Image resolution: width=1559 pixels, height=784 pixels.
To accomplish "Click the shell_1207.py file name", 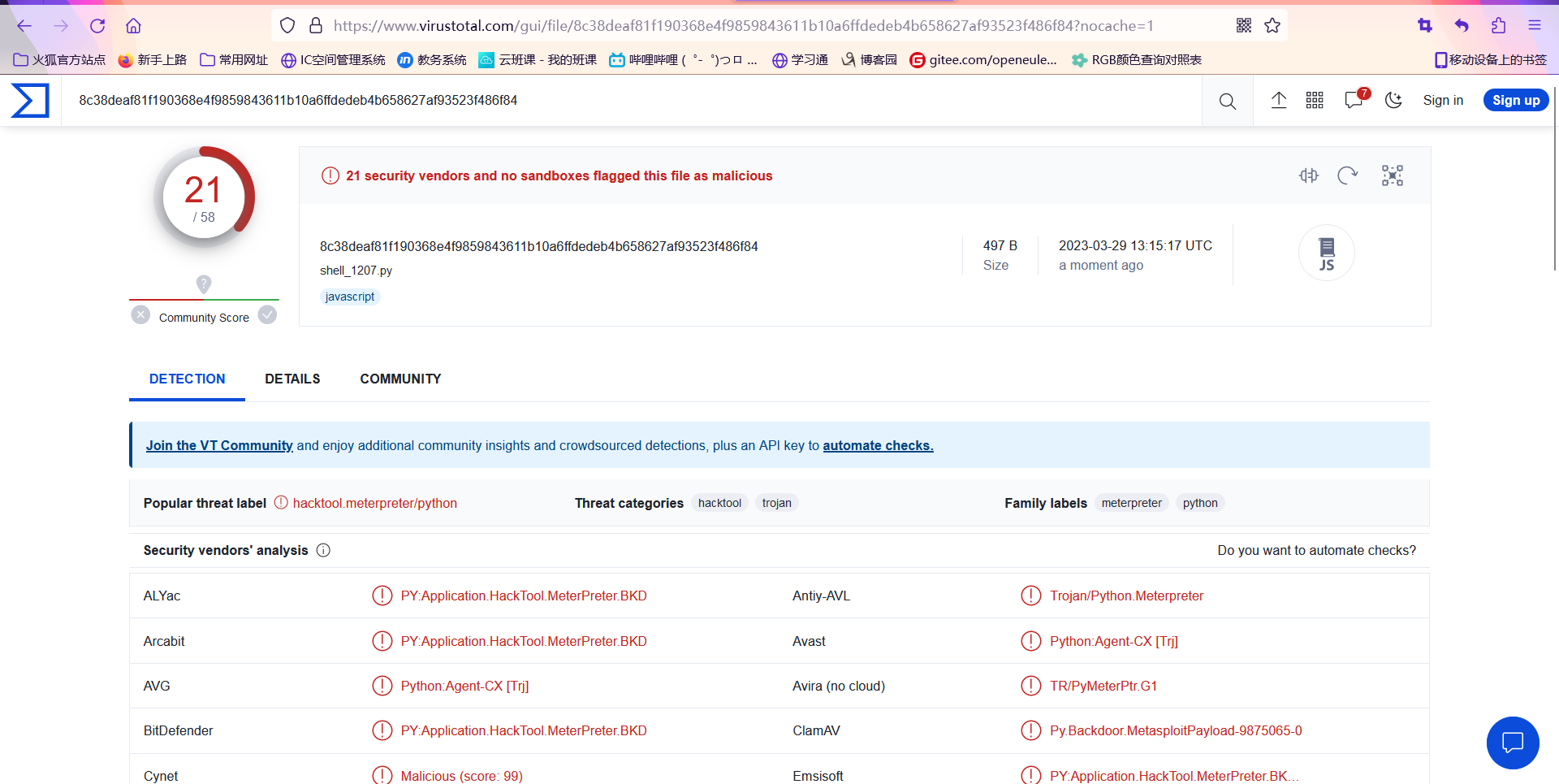I will (x=356, y=271).
